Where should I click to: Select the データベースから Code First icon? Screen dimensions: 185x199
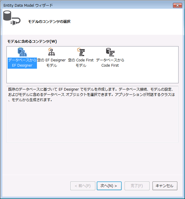click(x=110, y=52)
